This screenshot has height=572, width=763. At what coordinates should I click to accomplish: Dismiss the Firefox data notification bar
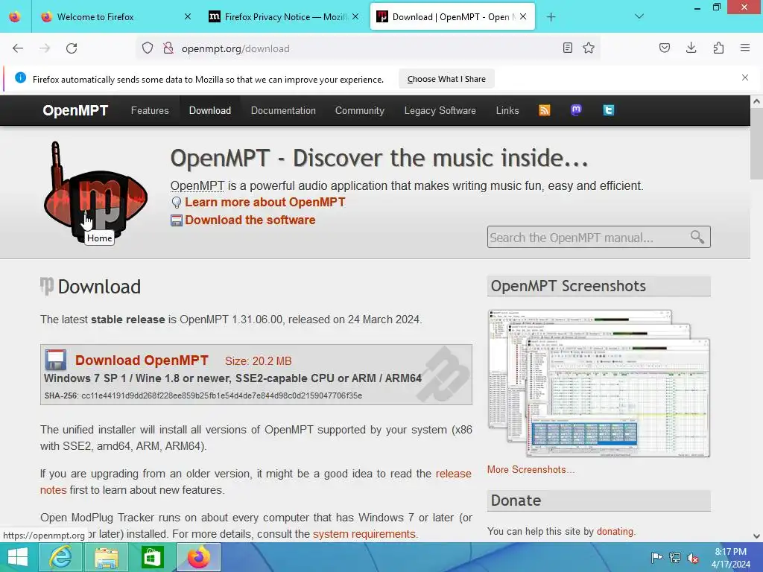pos(745,77)
